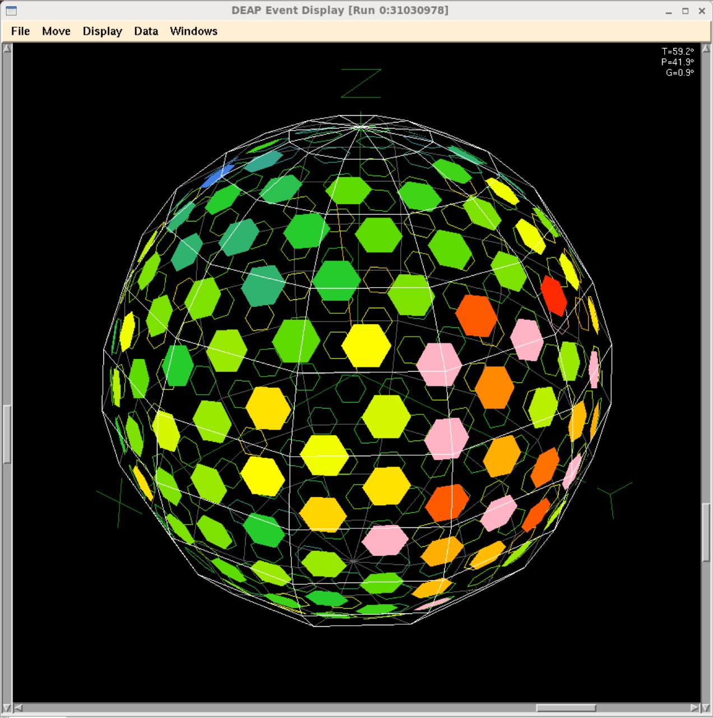
Task: Open the Display menu
Action: (x=103, y=31)
